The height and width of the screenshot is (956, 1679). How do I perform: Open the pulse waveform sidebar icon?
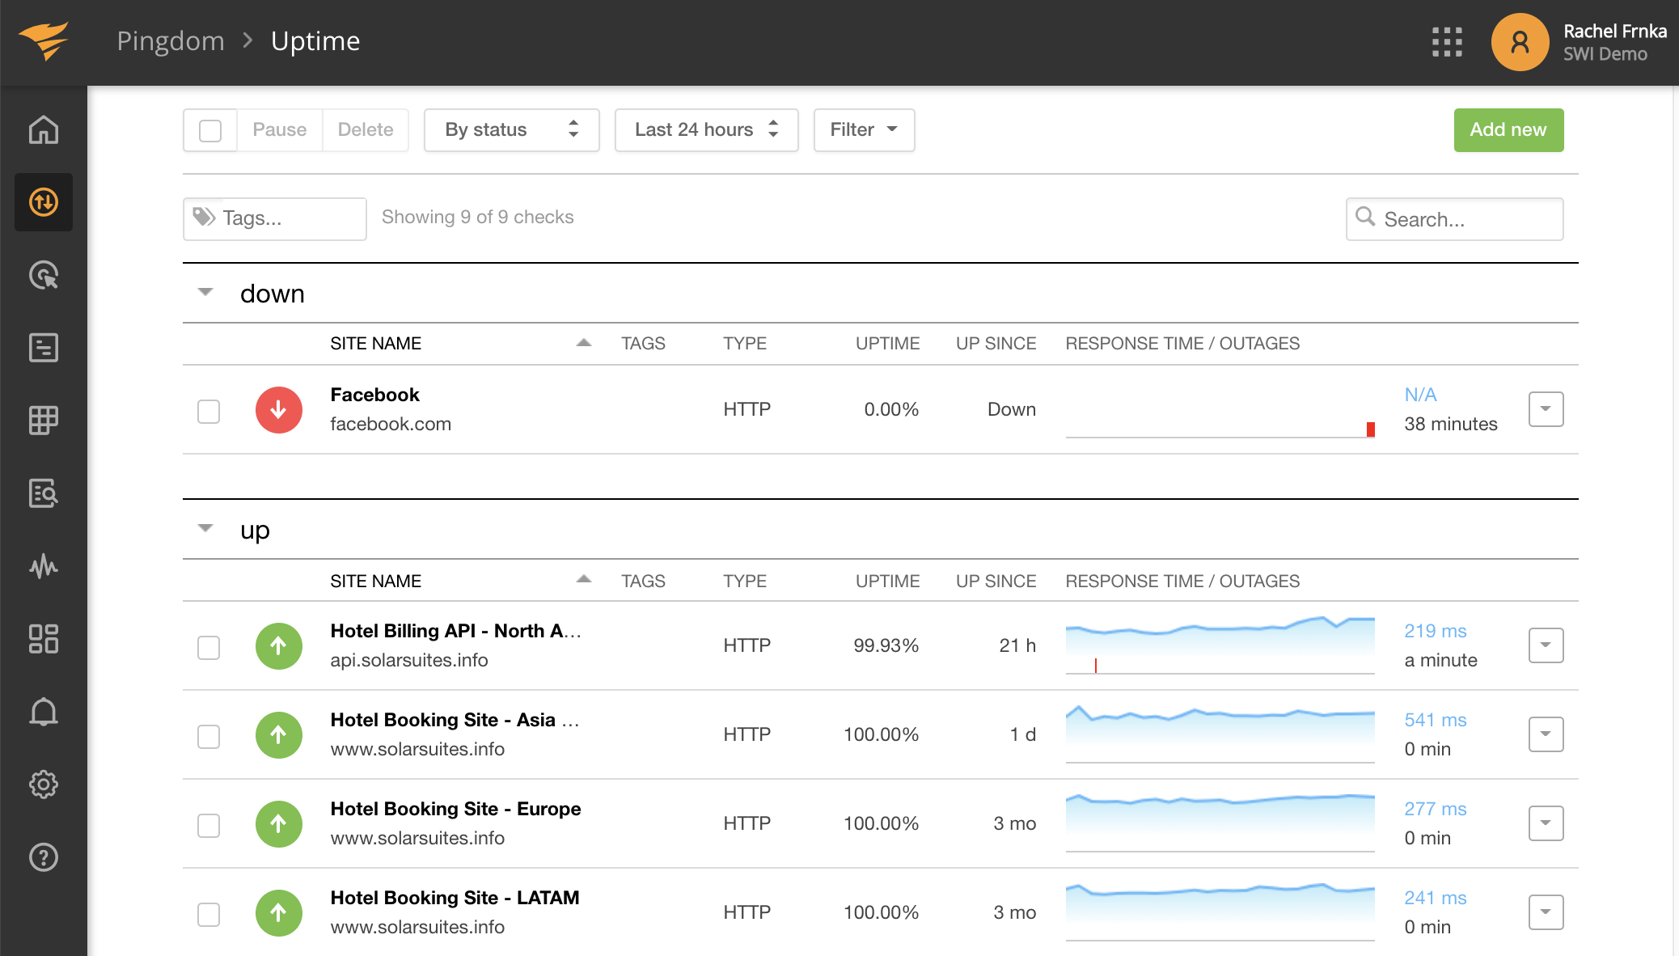44,565
